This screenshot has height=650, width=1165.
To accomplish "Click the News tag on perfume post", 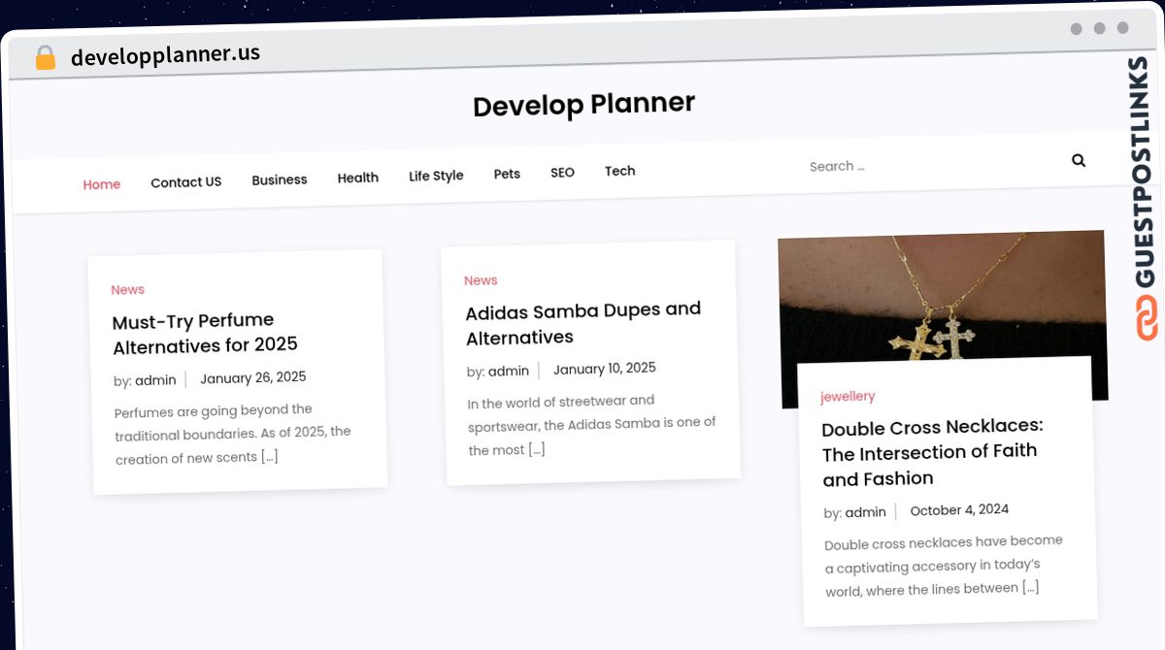I will [127, 289].
